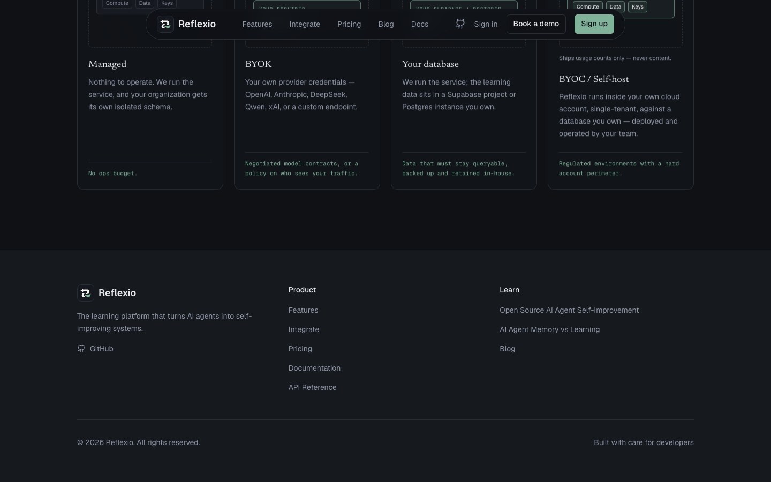Click the Data tag above BYOC / Self-host
Screen dimensions: 771x482
tap(615, 7)
